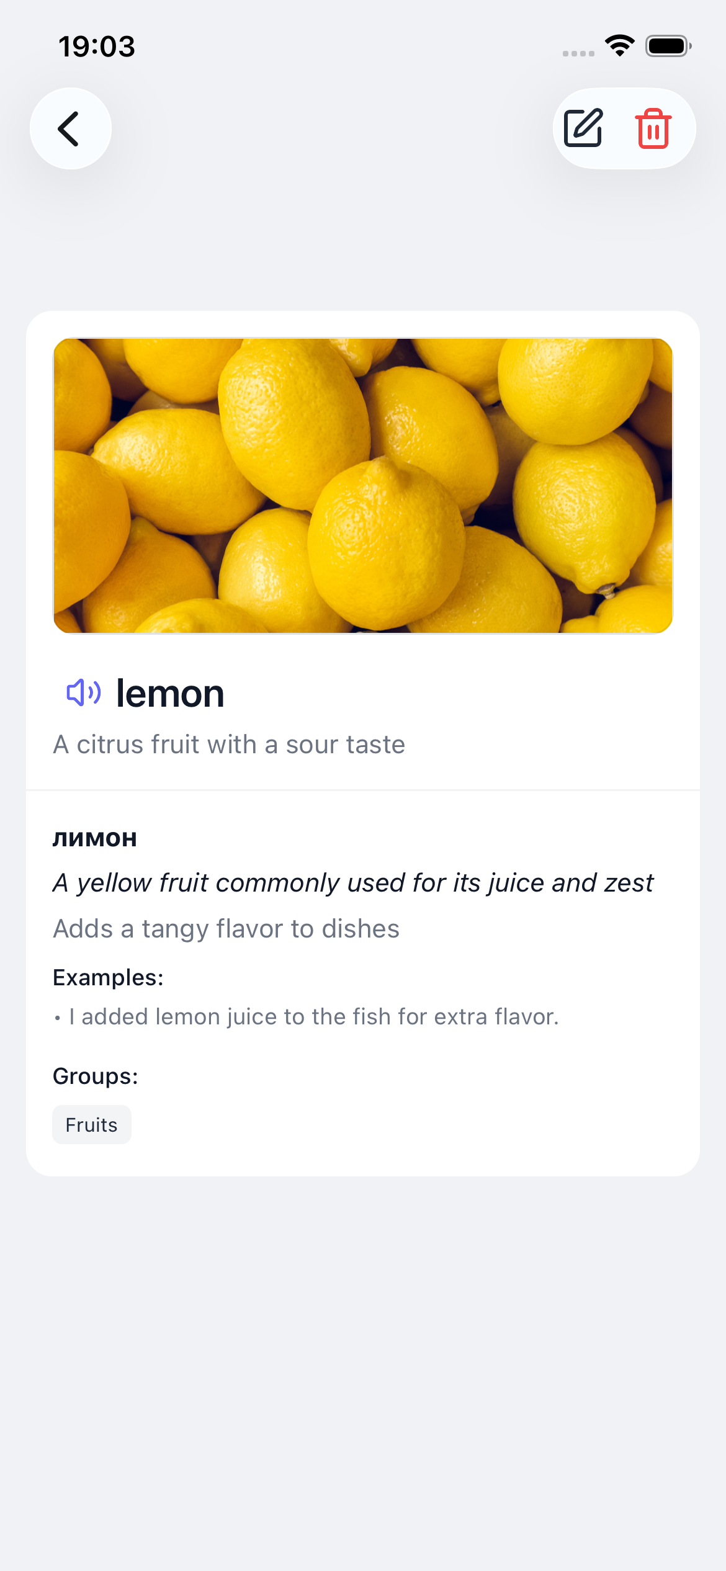This screenshot has height=1571, width=726.
Task: Delete the word with red trash icon
Action: [653, 128]
